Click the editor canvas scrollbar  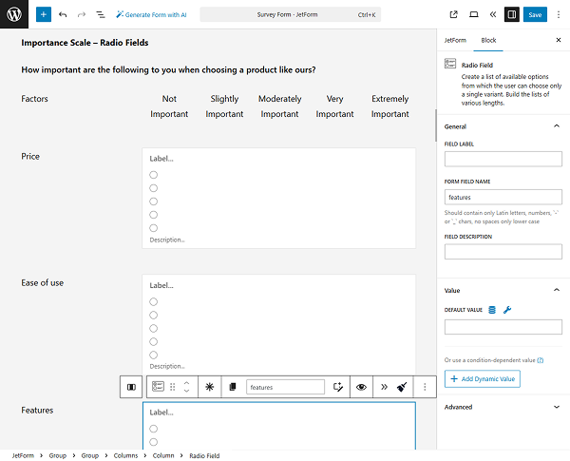(x=435, y=125)
